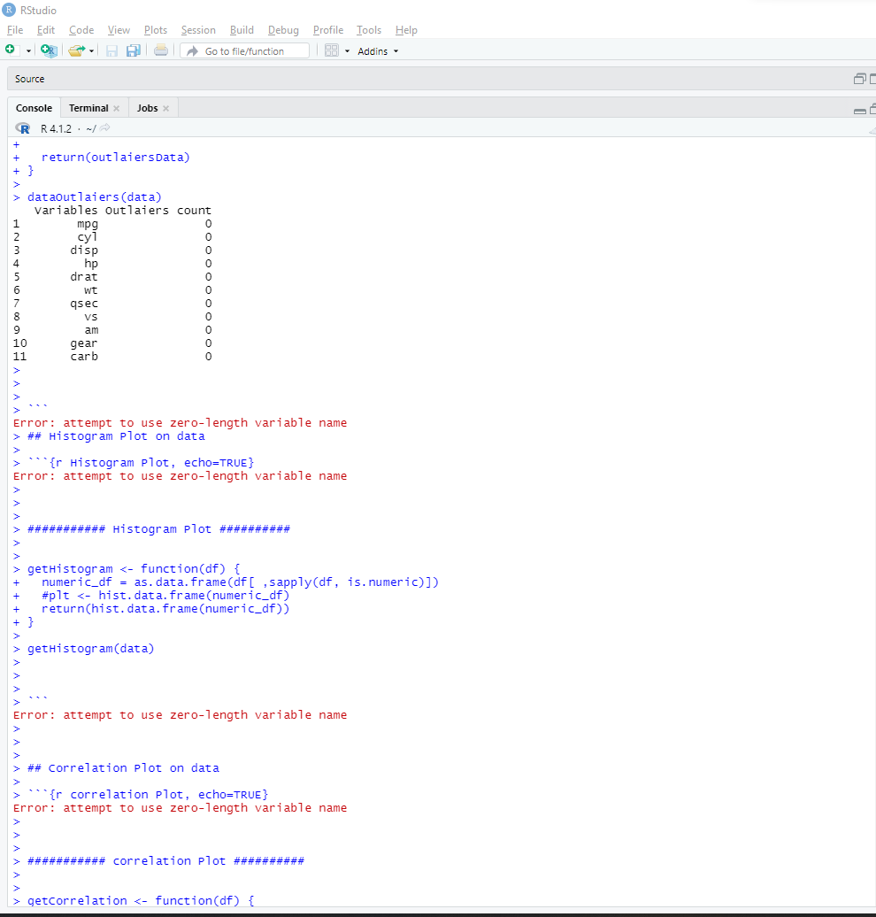Open an existing file via the folder icon
876x917 pixels.
[x=75, y=50]
